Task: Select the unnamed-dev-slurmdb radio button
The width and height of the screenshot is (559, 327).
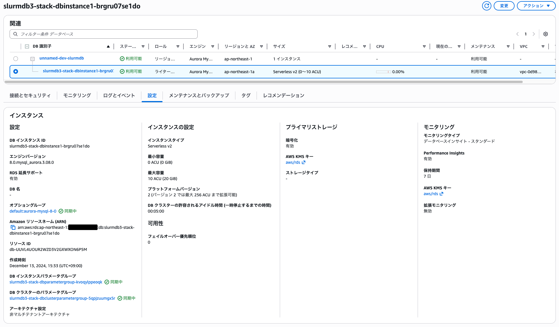Action: (x=16, y=58)
